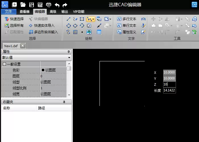
Task: Open the polyline tool dropdown arrow
Action: tap(94, 19)
